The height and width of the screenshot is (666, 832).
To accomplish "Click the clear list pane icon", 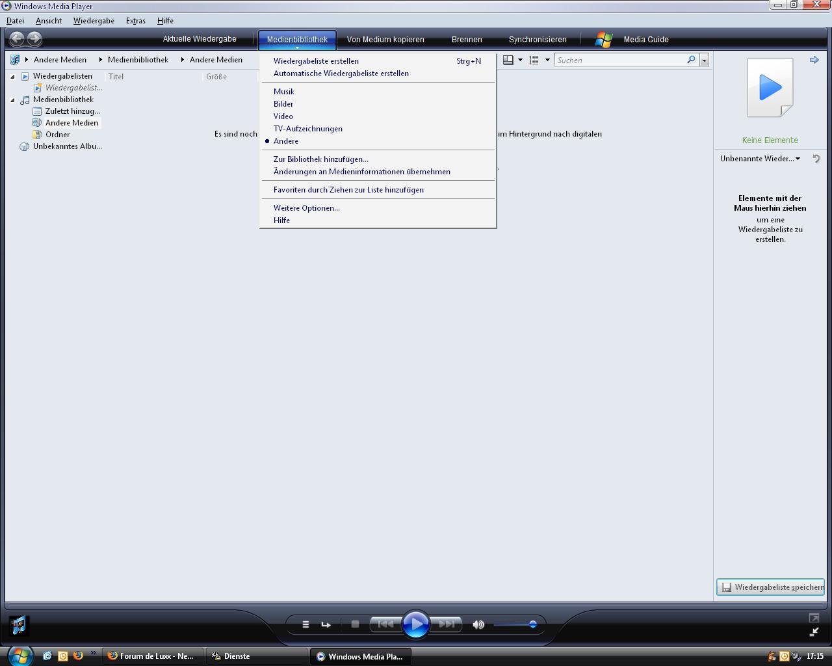I will (816, 159).
